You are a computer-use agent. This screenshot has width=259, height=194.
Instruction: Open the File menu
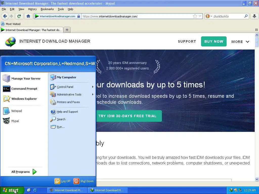click(x=4, y=9)
